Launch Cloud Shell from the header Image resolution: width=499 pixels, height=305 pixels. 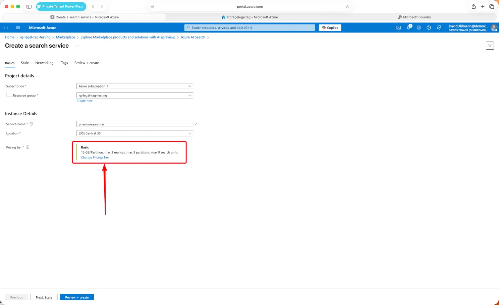click(x=398, y=27)
